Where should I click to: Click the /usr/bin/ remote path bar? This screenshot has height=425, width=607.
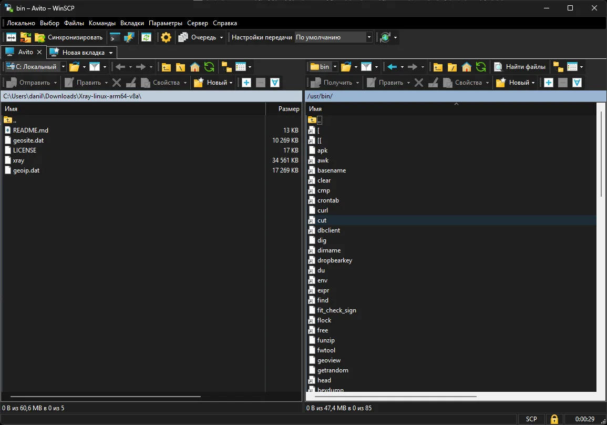coord(456,96)
